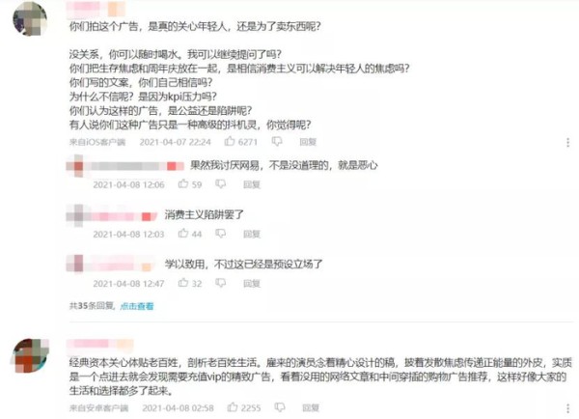Dislike the 2021-04-08 02:58 comment
Screen dimensions: 579x419
point(280,407)
